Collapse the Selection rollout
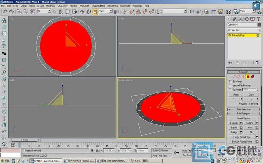This screenshot has height=164, width=263. point(244,72)
